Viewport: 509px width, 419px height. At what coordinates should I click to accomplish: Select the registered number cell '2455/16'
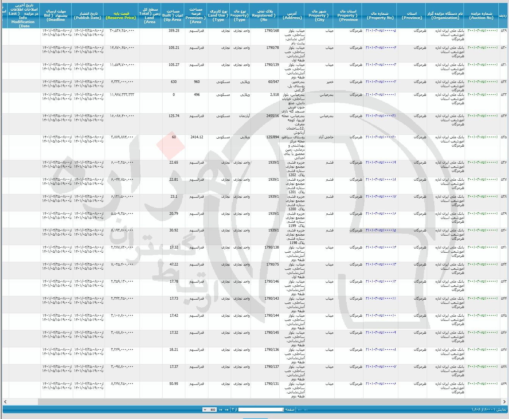(x=273, y=116)
